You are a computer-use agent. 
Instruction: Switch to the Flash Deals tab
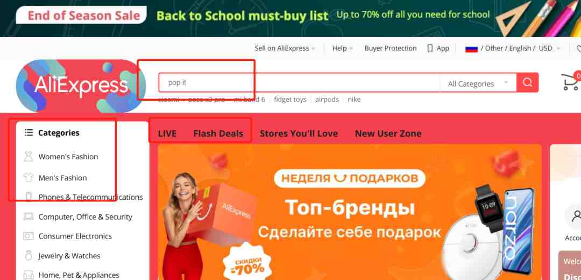[218, 134]
